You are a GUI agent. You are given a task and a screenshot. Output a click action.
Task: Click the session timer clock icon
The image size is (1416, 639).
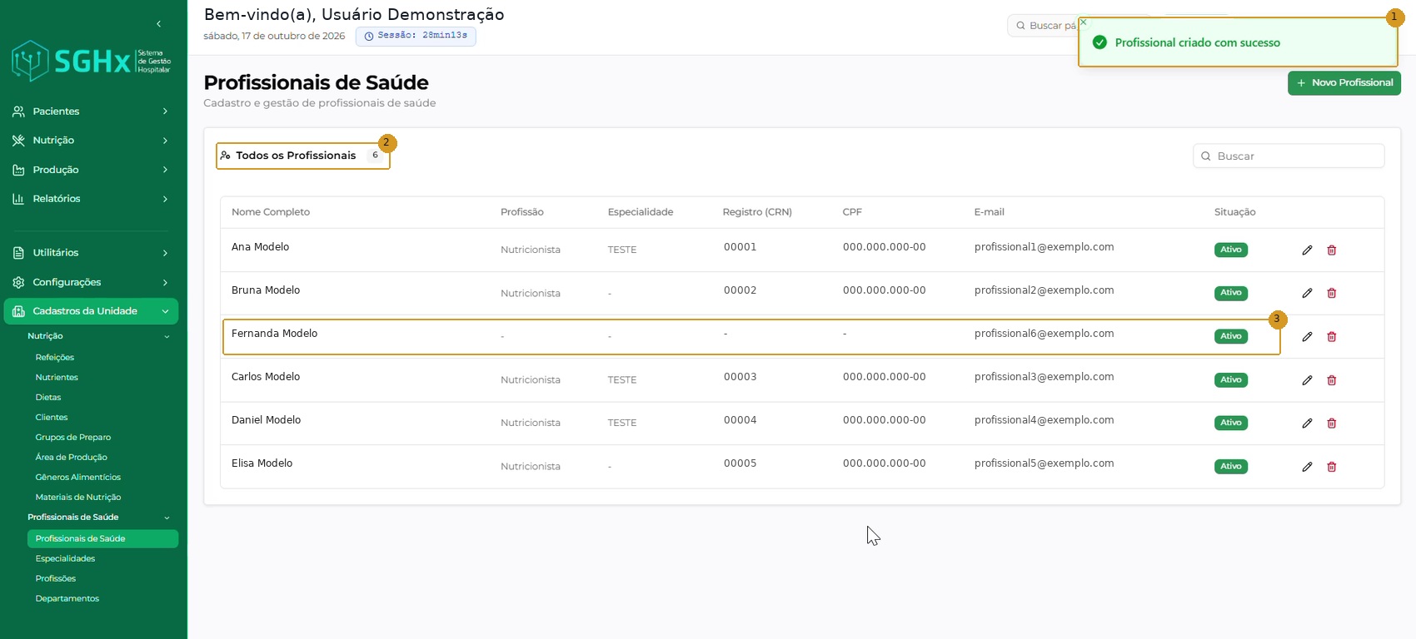(x=369, y=37)
